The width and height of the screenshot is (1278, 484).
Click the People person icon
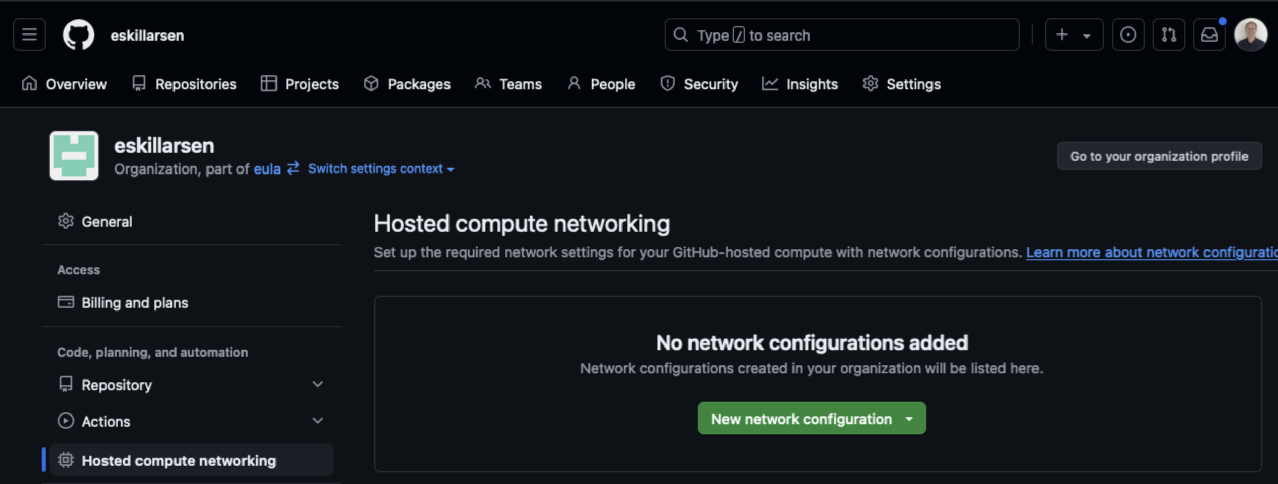point(574,83)
